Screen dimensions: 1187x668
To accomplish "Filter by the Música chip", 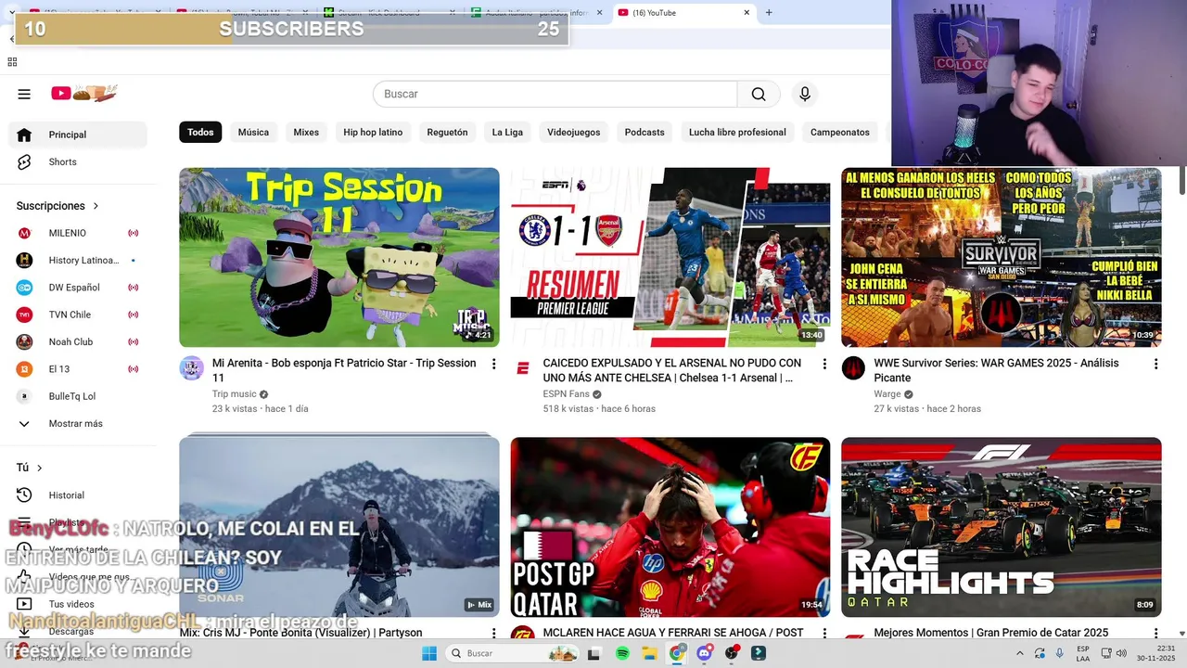I will [x=253, y=132].
